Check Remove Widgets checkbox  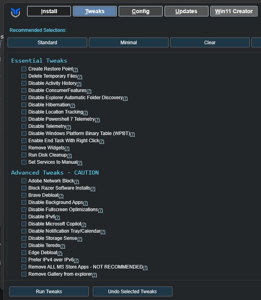point(24,148)
